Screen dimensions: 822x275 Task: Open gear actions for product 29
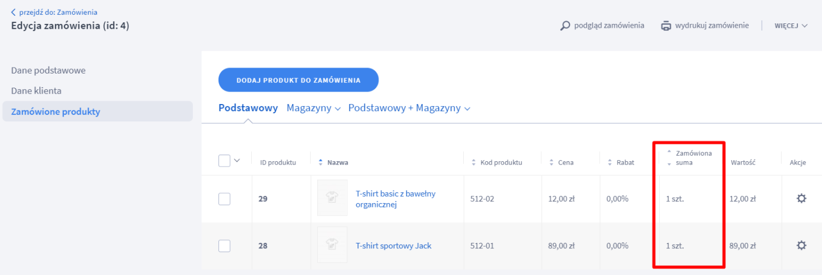tap(801, 199)
